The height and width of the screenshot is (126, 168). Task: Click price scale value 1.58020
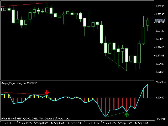click(x=160, y=47)
